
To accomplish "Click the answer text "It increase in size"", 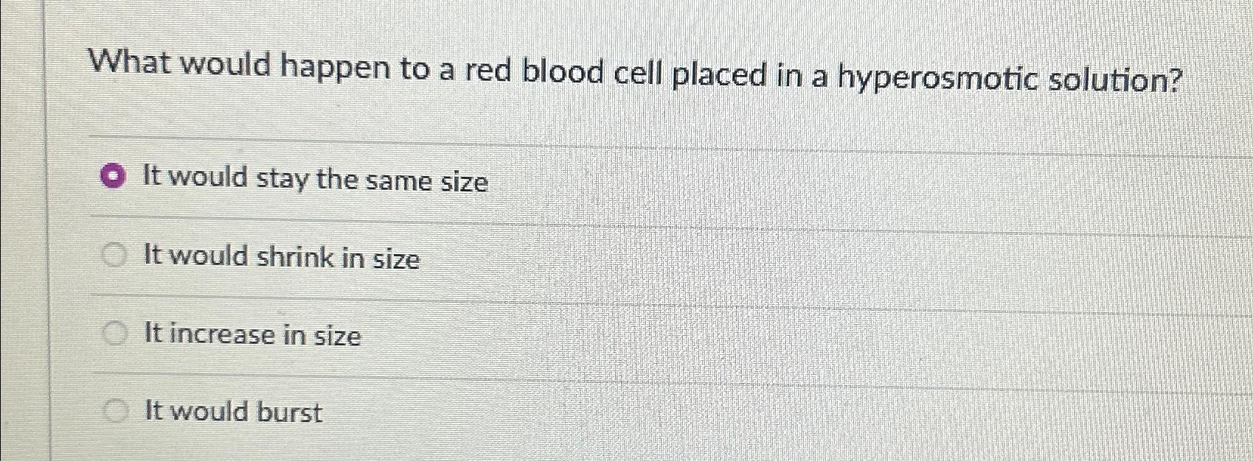I will (x=252, y=337).
